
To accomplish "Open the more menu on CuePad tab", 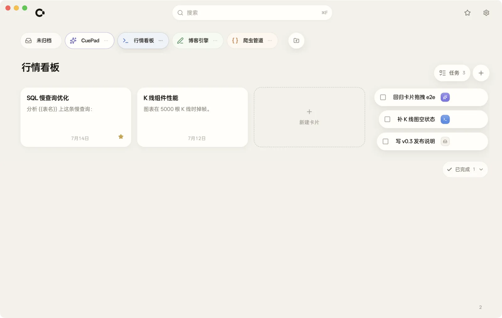I will (106, 40).
